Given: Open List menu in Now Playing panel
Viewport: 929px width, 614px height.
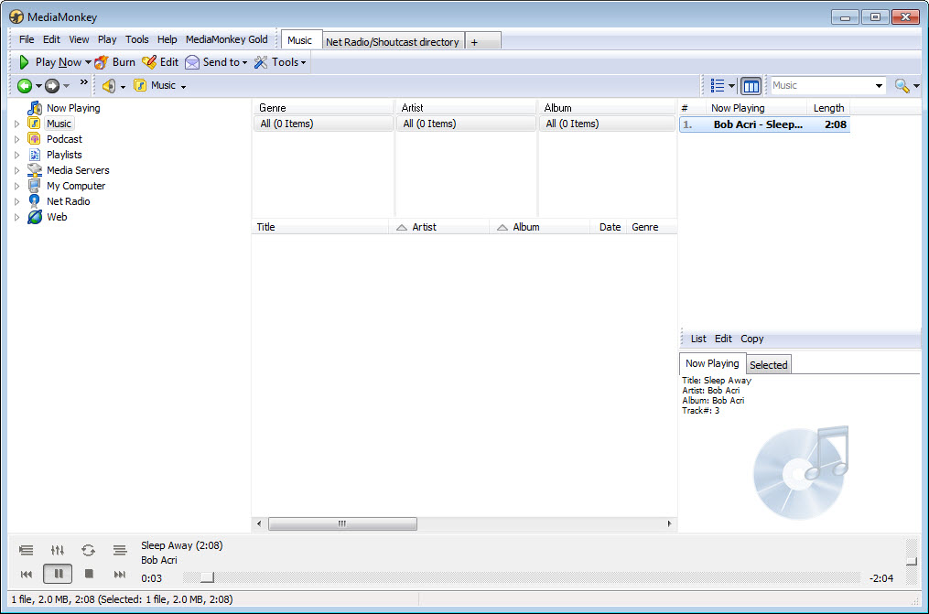Looking at the screenshot, I should [698, 339].
